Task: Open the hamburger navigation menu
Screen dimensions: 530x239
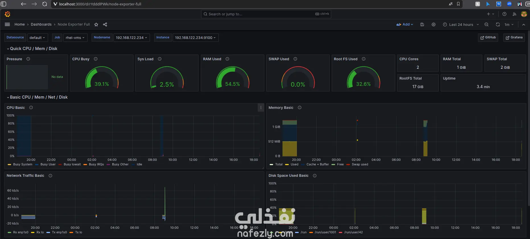Action: pos(7,24)
